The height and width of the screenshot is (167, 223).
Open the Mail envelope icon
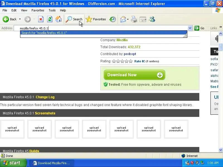point(123,19)
